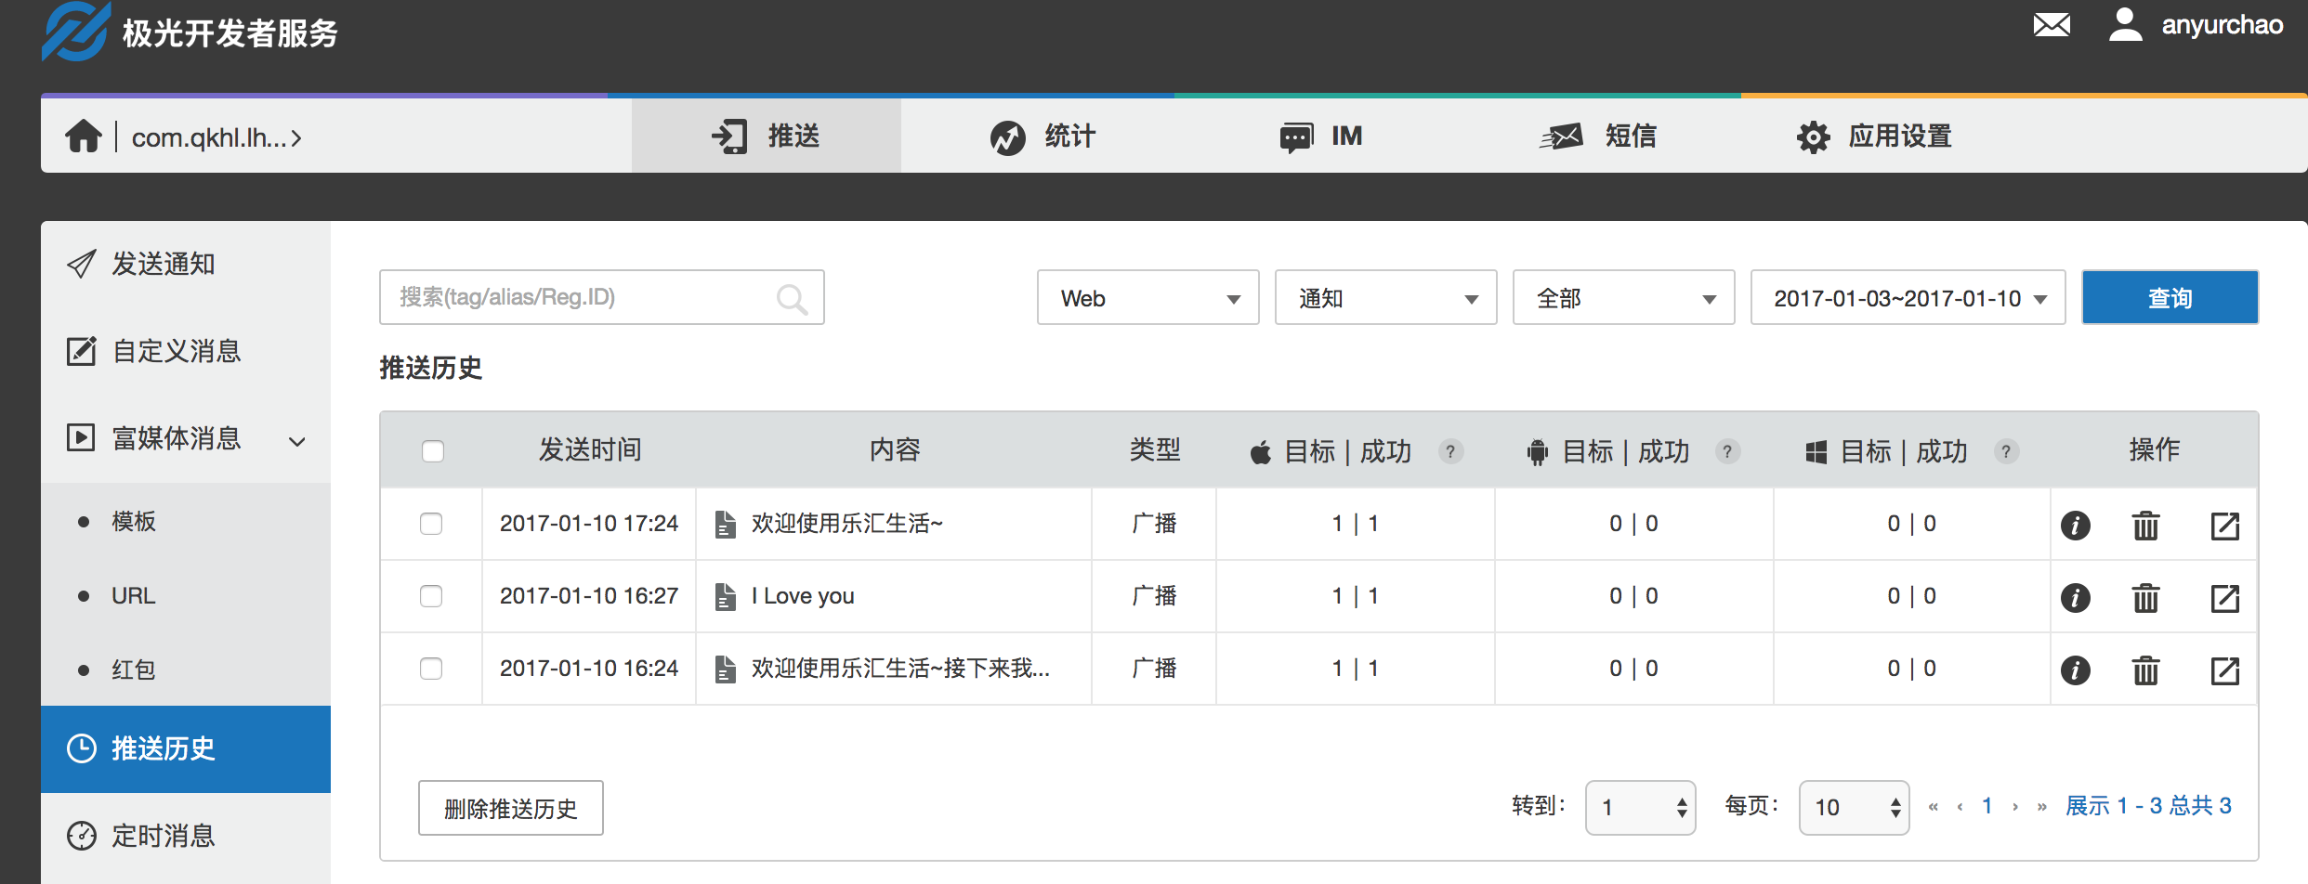This screenshot has width=2308, height=884.
Task: Switch to the 短信 tab
Action: [1598, 136]
